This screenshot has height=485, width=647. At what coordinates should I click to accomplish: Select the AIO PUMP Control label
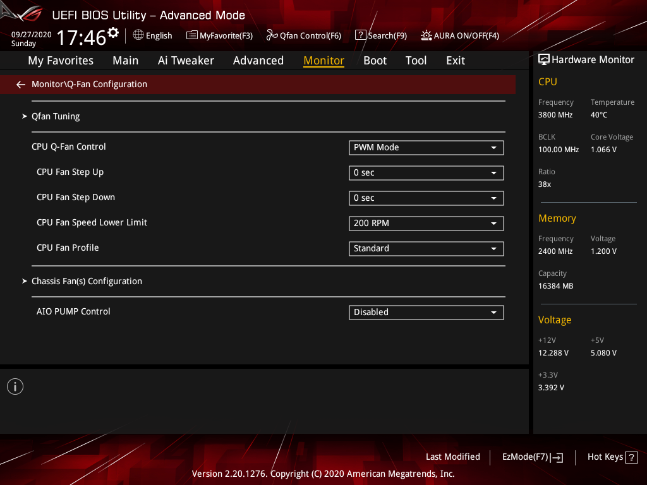click(73, 312)
